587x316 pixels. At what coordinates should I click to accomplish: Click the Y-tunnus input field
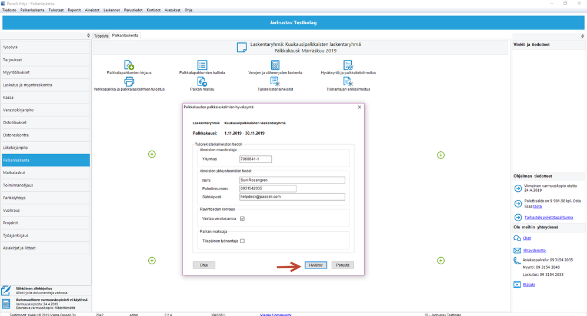(x=255, y=159)
